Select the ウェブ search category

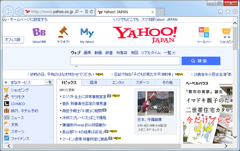76,53
